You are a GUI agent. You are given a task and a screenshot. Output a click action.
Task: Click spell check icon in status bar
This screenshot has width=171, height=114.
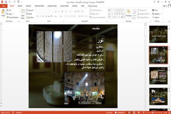coord(13,113)
